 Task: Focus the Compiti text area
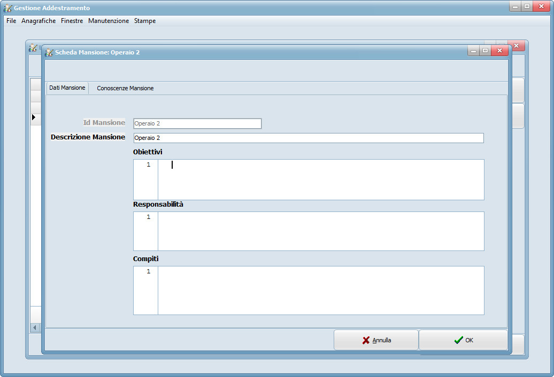[309, 290]
